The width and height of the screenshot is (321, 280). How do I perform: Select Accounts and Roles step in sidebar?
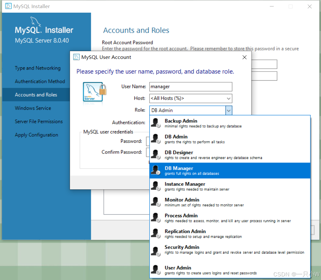pyautogui.click(x=36, y=95)
